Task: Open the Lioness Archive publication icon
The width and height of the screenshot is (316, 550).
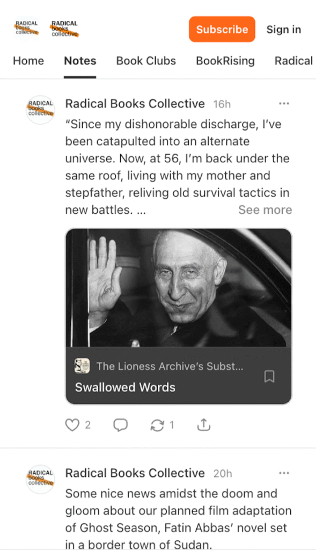Action: [x=82, y=366]
